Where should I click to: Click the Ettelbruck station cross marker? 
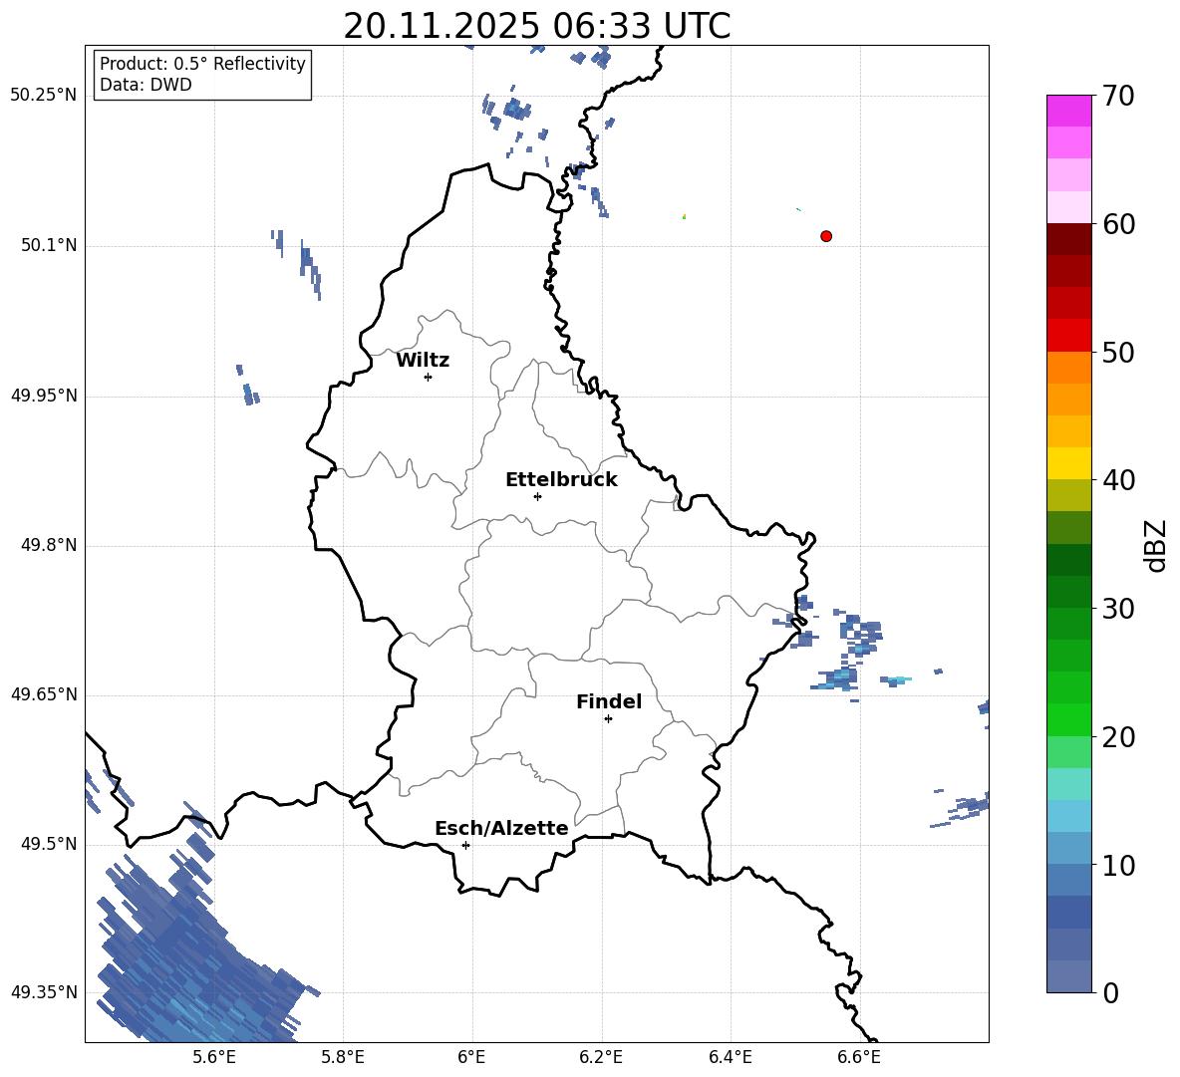537,496
